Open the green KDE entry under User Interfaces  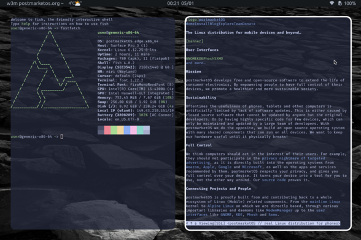(200, 59)
